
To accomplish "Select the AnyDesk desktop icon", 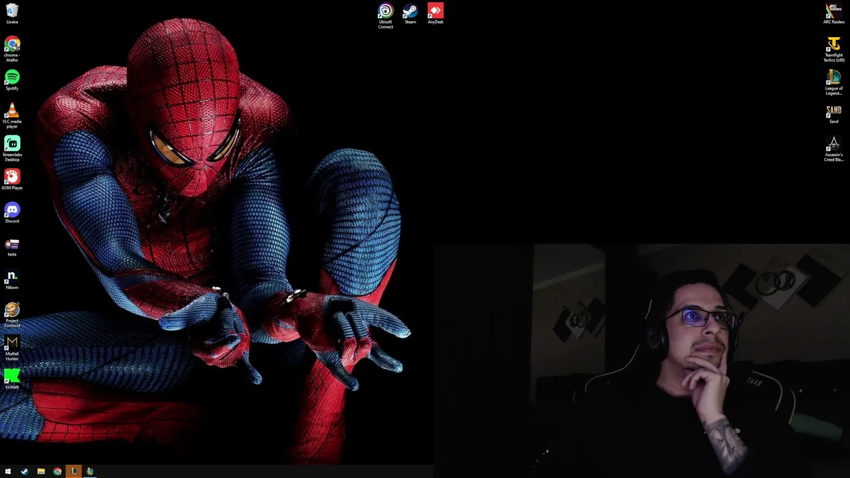I will pyautogui.click(x=435, y=12).
